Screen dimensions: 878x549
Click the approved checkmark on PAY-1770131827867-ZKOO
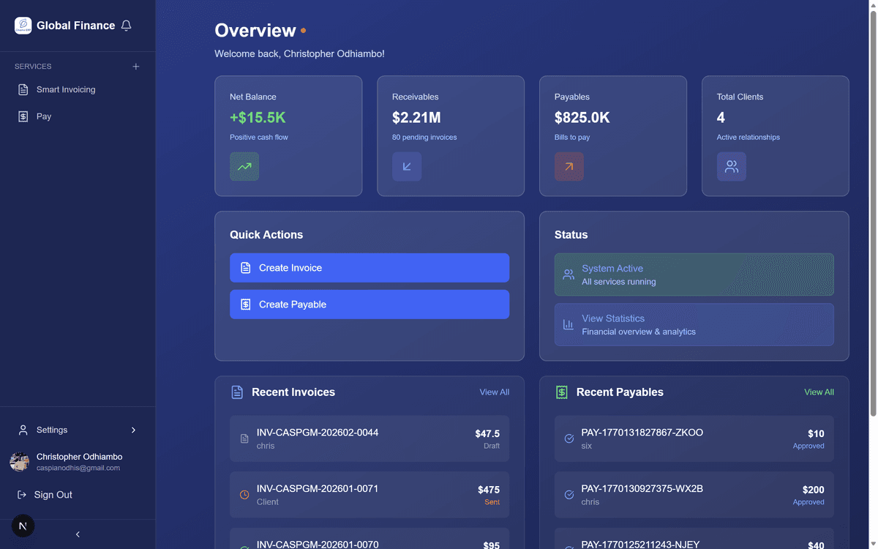569,438
